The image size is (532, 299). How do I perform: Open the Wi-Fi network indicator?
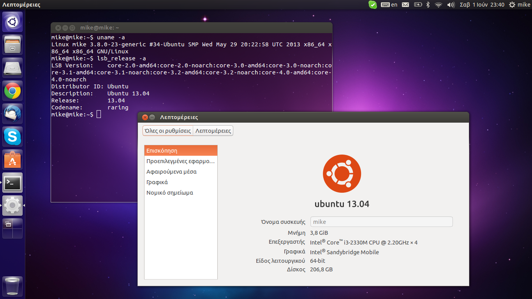coord(439,5)
